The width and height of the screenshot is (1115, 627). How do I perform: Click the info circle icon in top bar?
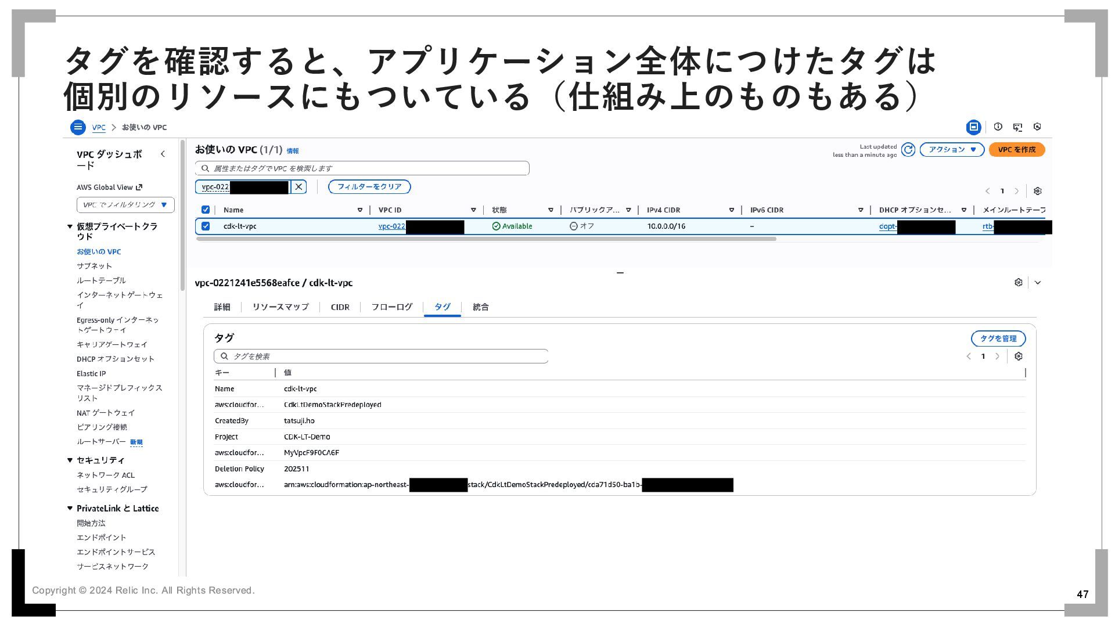click(998, 127)
